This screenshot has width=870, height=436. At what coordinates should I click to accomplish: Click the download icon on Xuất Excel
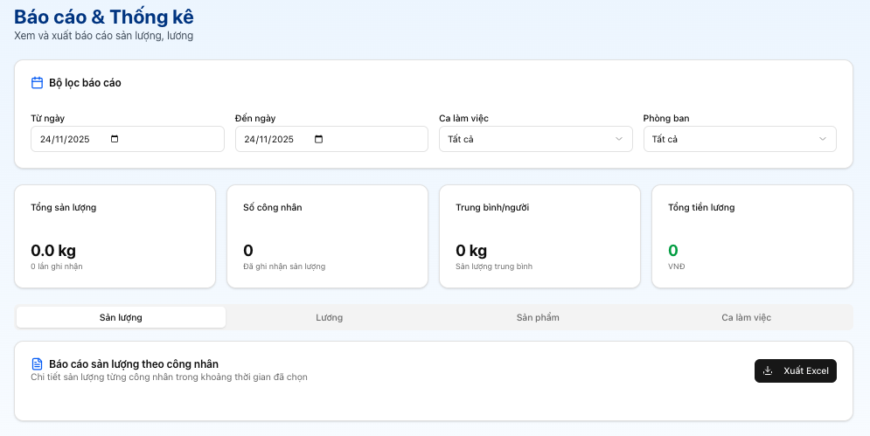[x=768, y=370]
